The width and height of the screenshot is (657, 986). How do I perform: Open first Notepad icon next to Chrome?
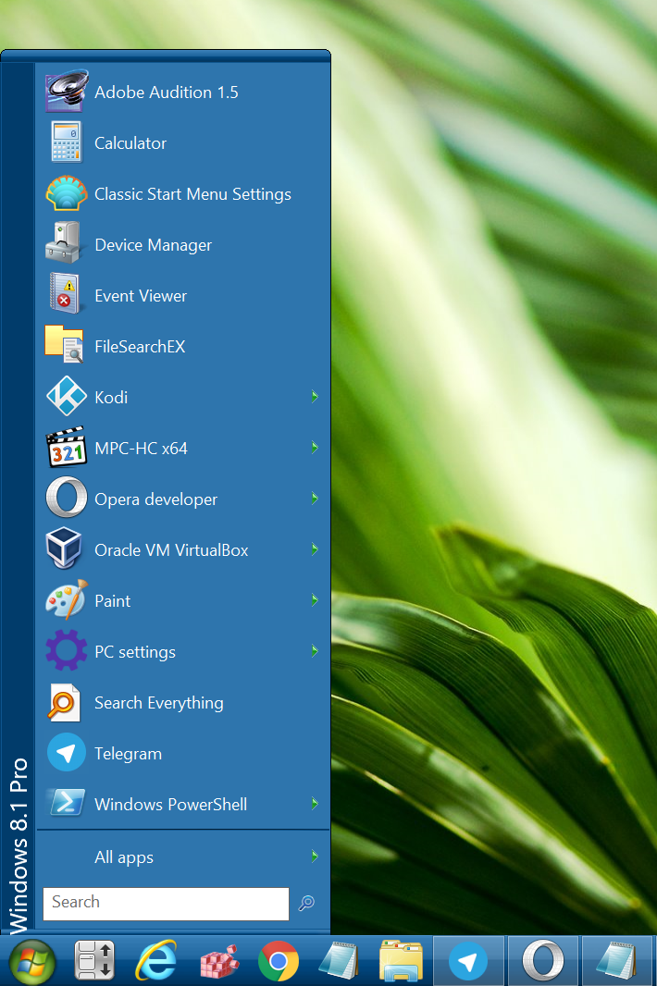(340, 961)
